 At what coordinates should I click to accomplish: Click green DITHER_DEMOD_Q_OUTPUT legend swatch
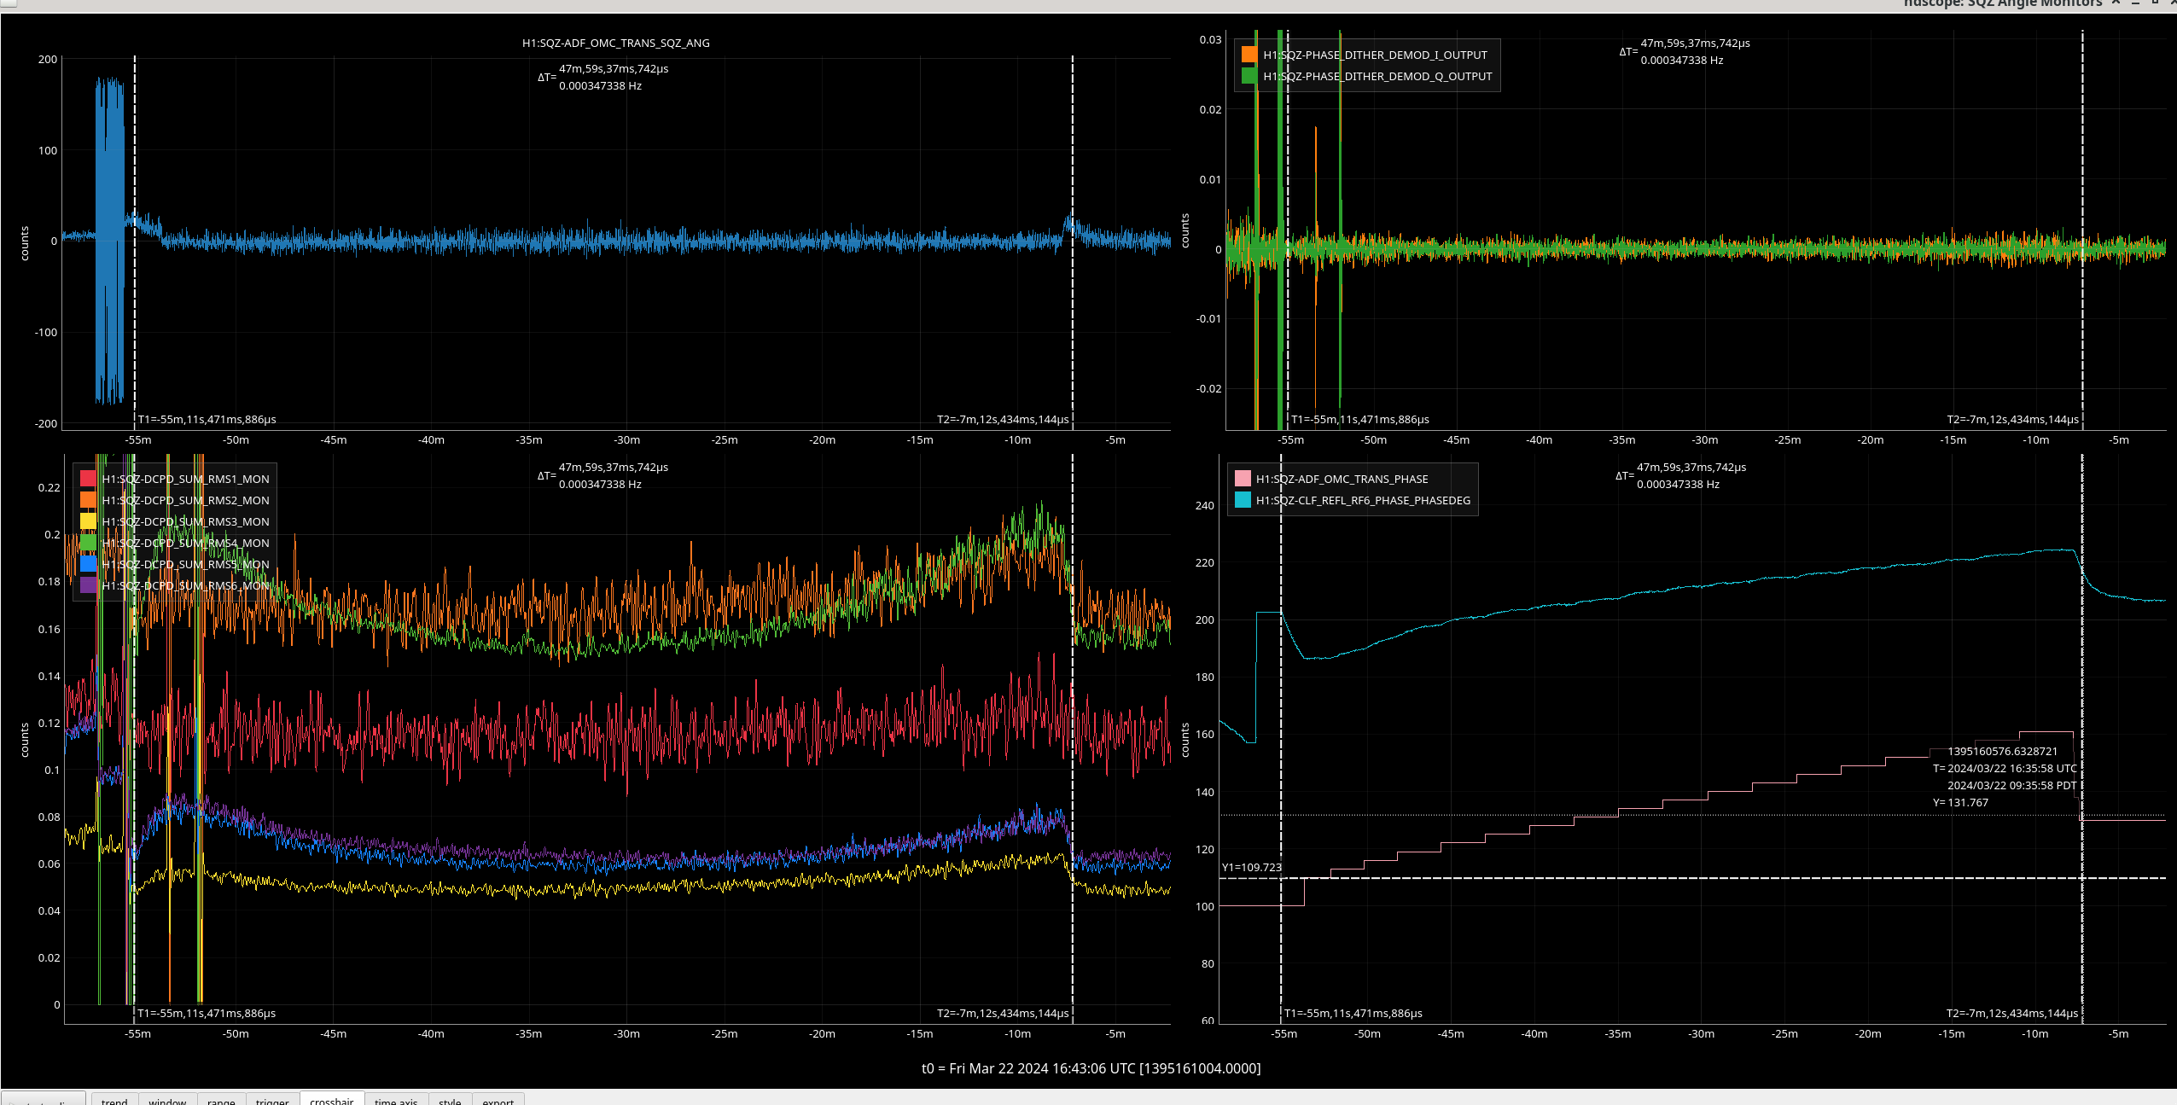[1249, 76]
